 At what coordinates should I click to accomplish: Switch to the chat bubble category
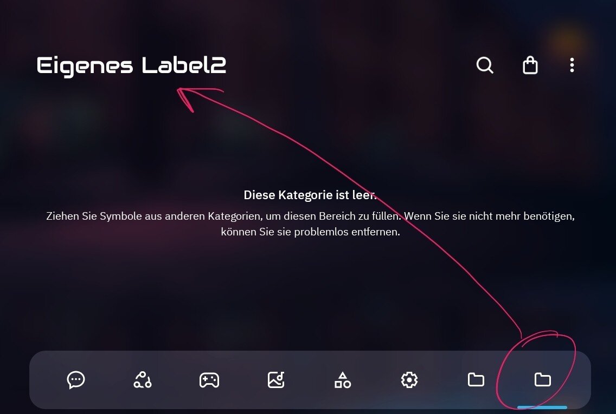(x=76, y=380)
